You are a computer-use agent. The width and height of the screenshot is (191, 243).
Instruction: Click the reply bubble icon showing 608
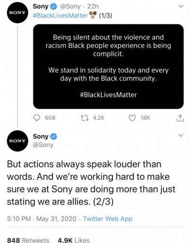click(x=37, y=118)
